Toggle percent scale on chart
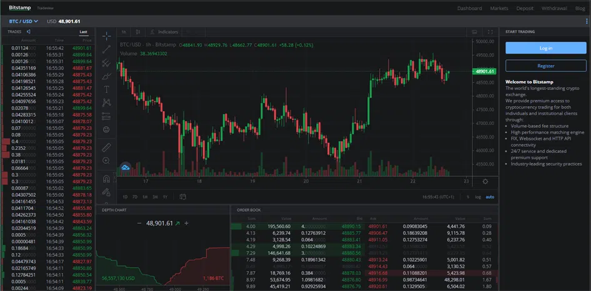591x291 pixels. [x=468, y=197]
